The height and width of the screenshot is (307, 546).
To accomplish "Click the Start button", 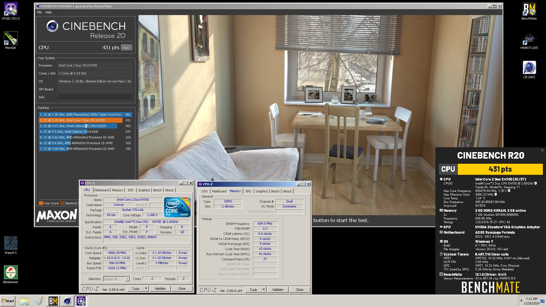I will pyautogui.click(x=8, y=301).
